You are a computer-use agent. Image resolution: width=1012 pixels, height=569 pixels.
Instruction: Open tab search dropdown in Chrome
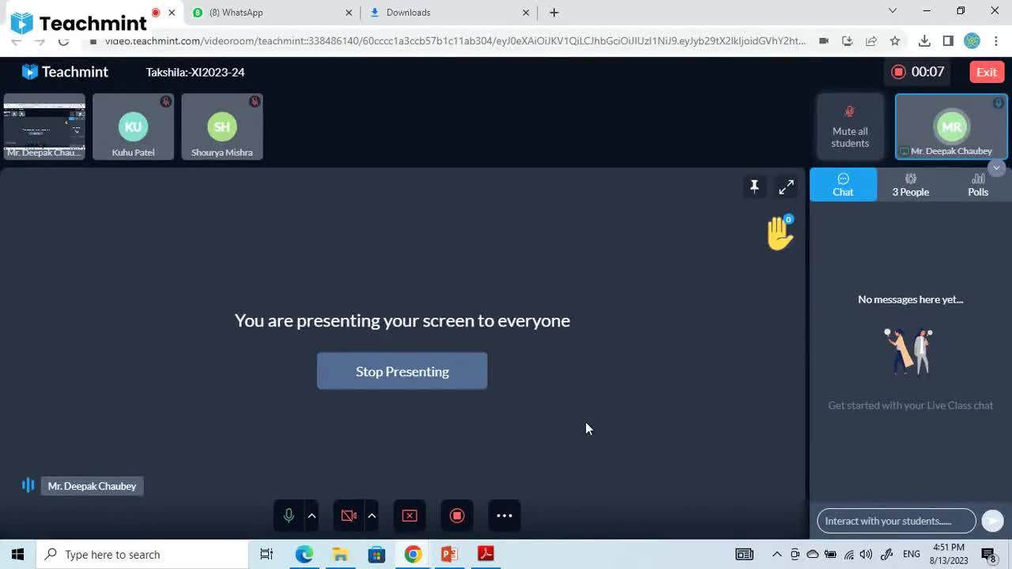(x=893, y=11)
